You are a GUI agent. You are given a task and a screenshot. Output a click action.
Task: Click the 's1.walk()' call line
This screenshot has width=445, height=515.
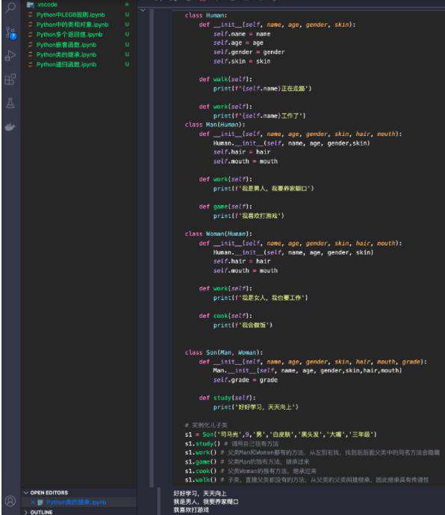201,480
